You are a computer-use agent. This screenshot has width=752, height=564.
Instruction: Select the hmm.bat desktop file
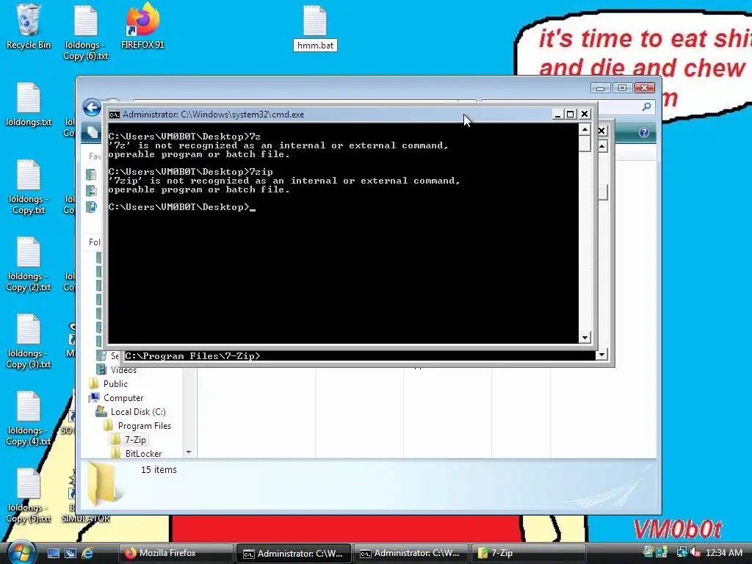(315, 28)
